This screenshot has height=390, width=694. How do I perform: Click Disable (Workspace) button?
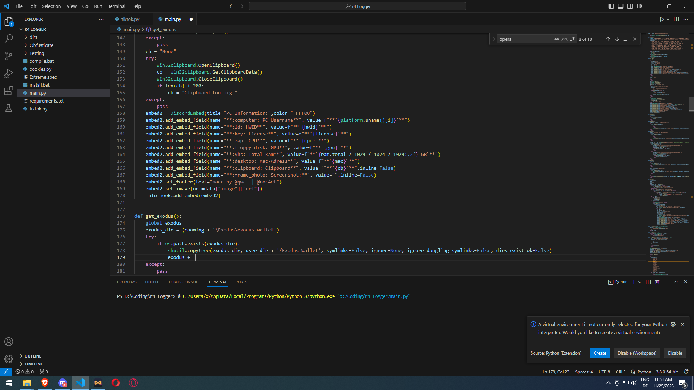coord(637,353)
